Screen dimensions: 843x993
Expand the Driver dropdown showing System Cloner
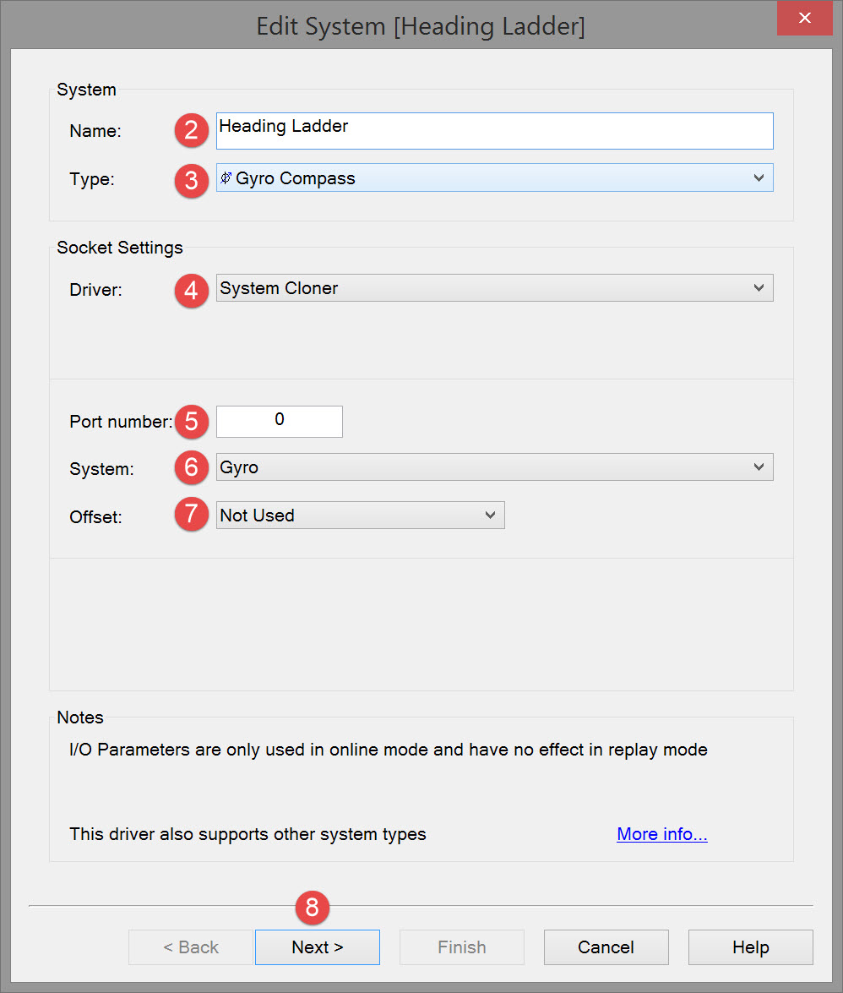[x=494, y=288]
